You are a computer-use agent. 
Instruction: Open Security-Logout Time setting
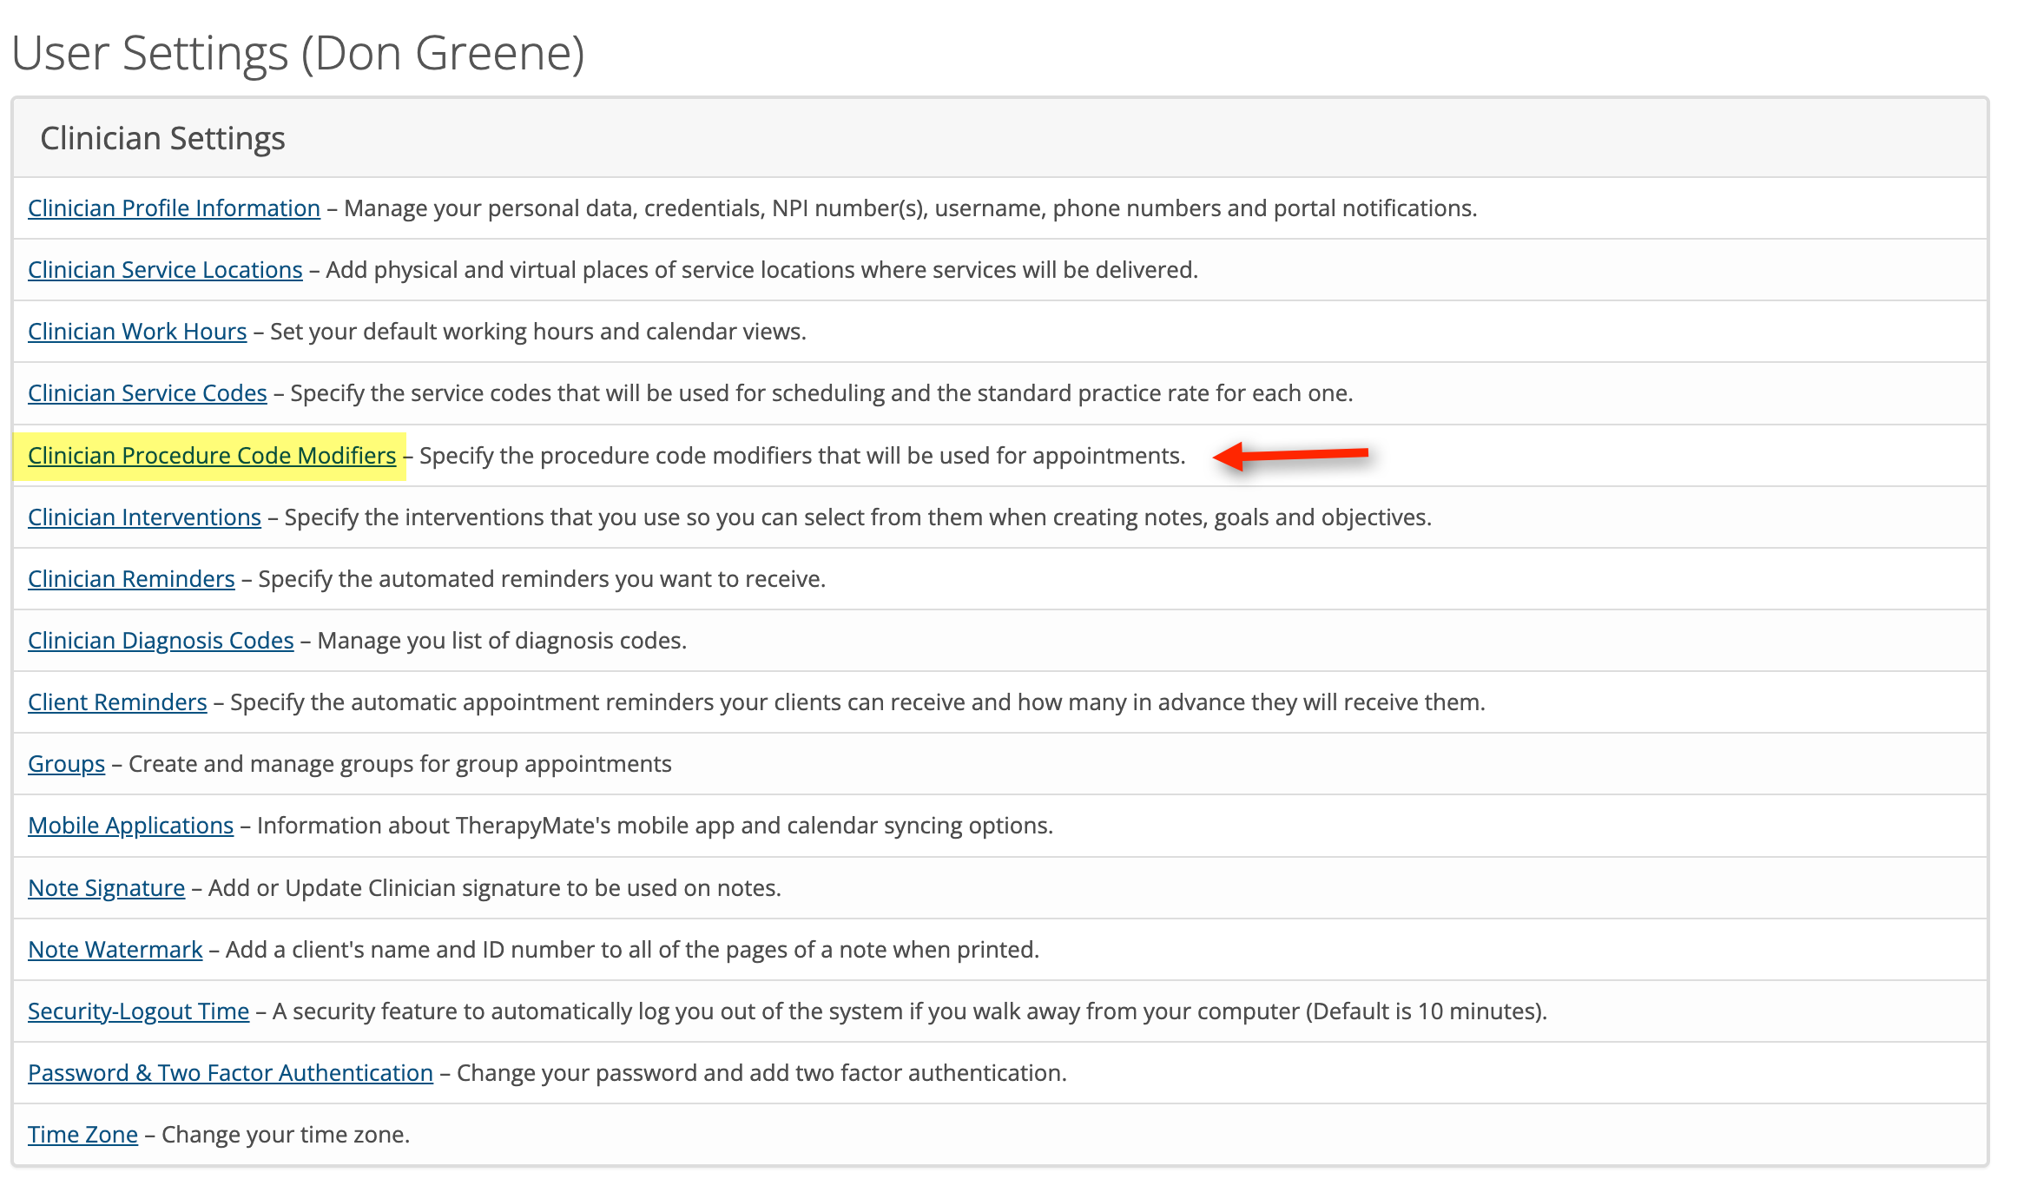(138, 1011)
